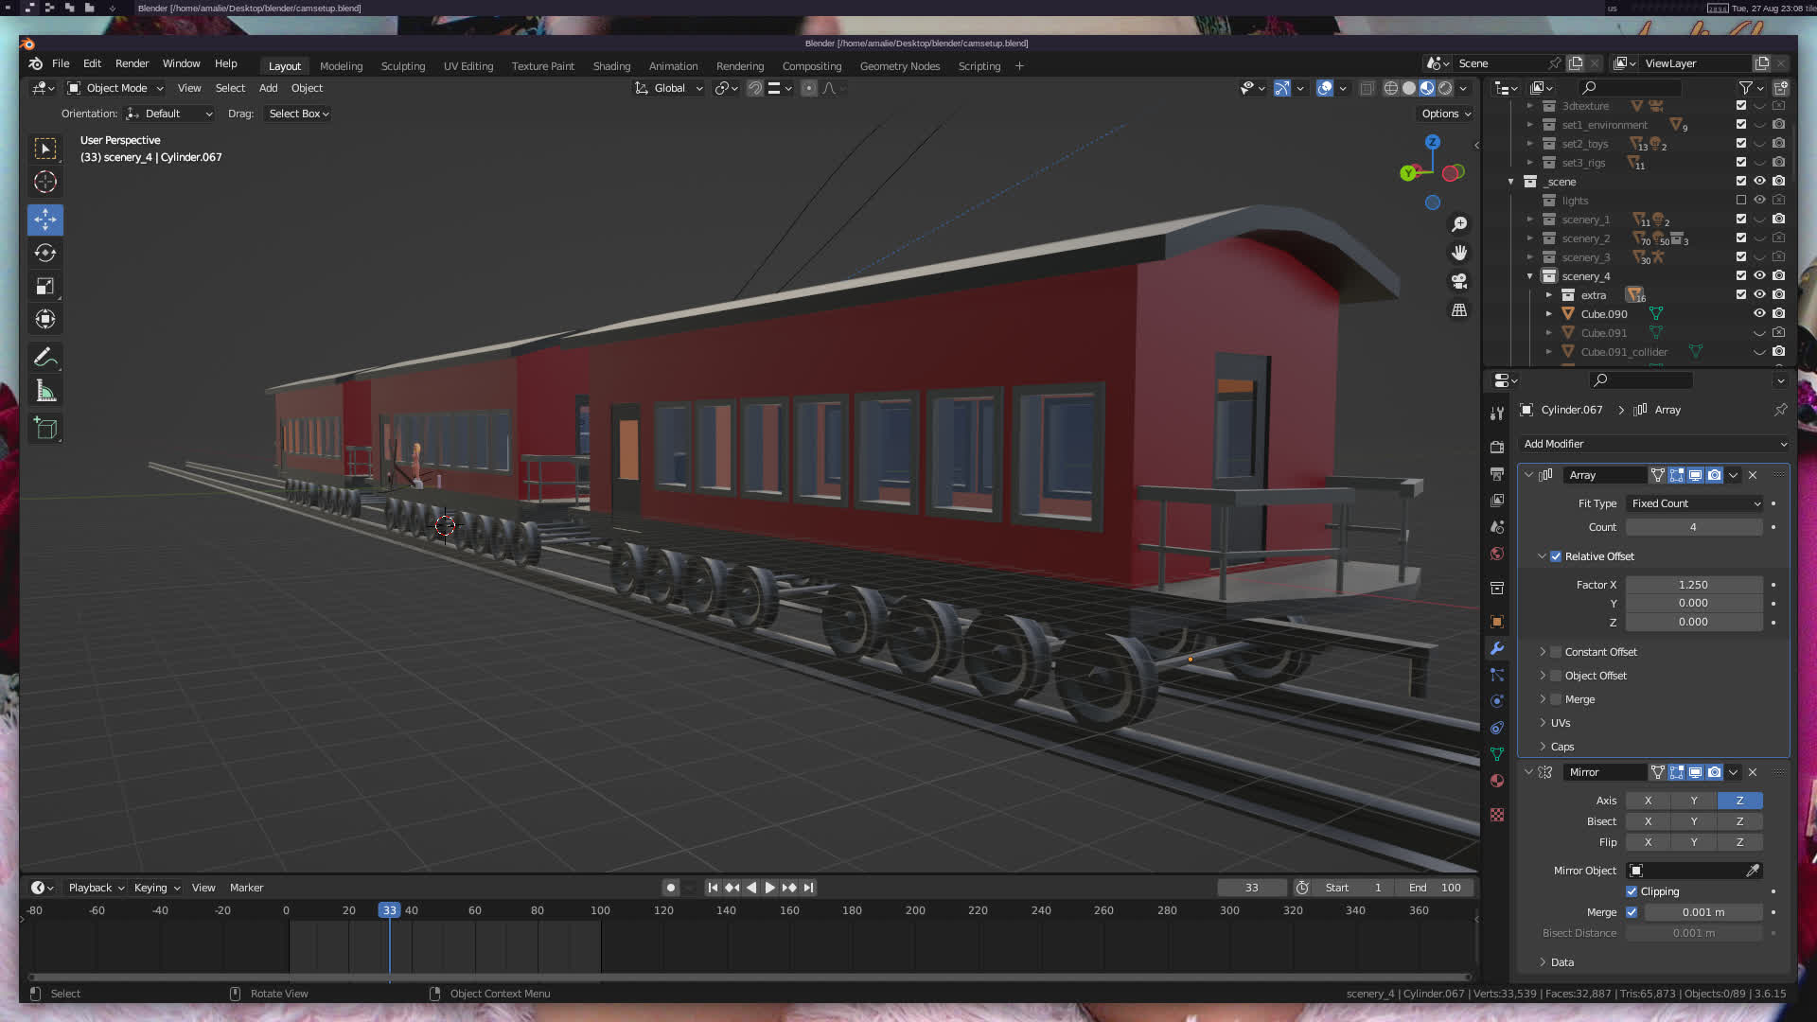Click the Array Count value field
Screen dimensions: 1817x1022
[x=1693, y=527]
